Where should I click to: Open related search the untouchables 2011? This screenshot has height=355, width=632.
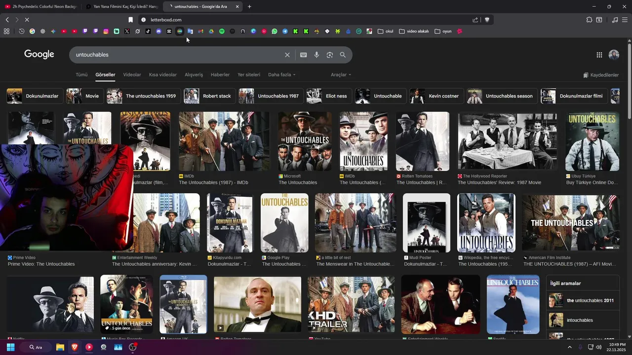(x=583, y=301)
